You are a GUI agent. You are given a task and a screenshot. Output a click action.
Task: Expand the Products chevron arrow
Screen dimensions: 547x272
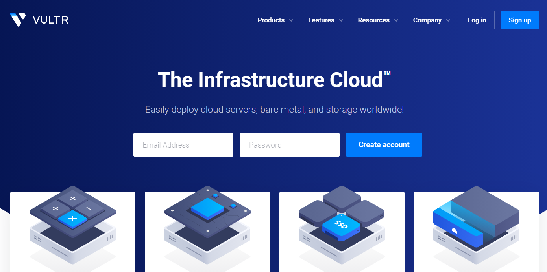[291, 20]
